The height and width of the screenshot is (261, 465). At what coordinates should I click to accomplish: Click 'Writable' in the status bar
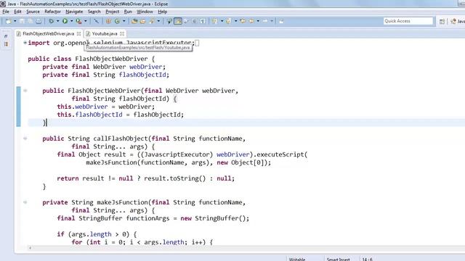point(297,260)
